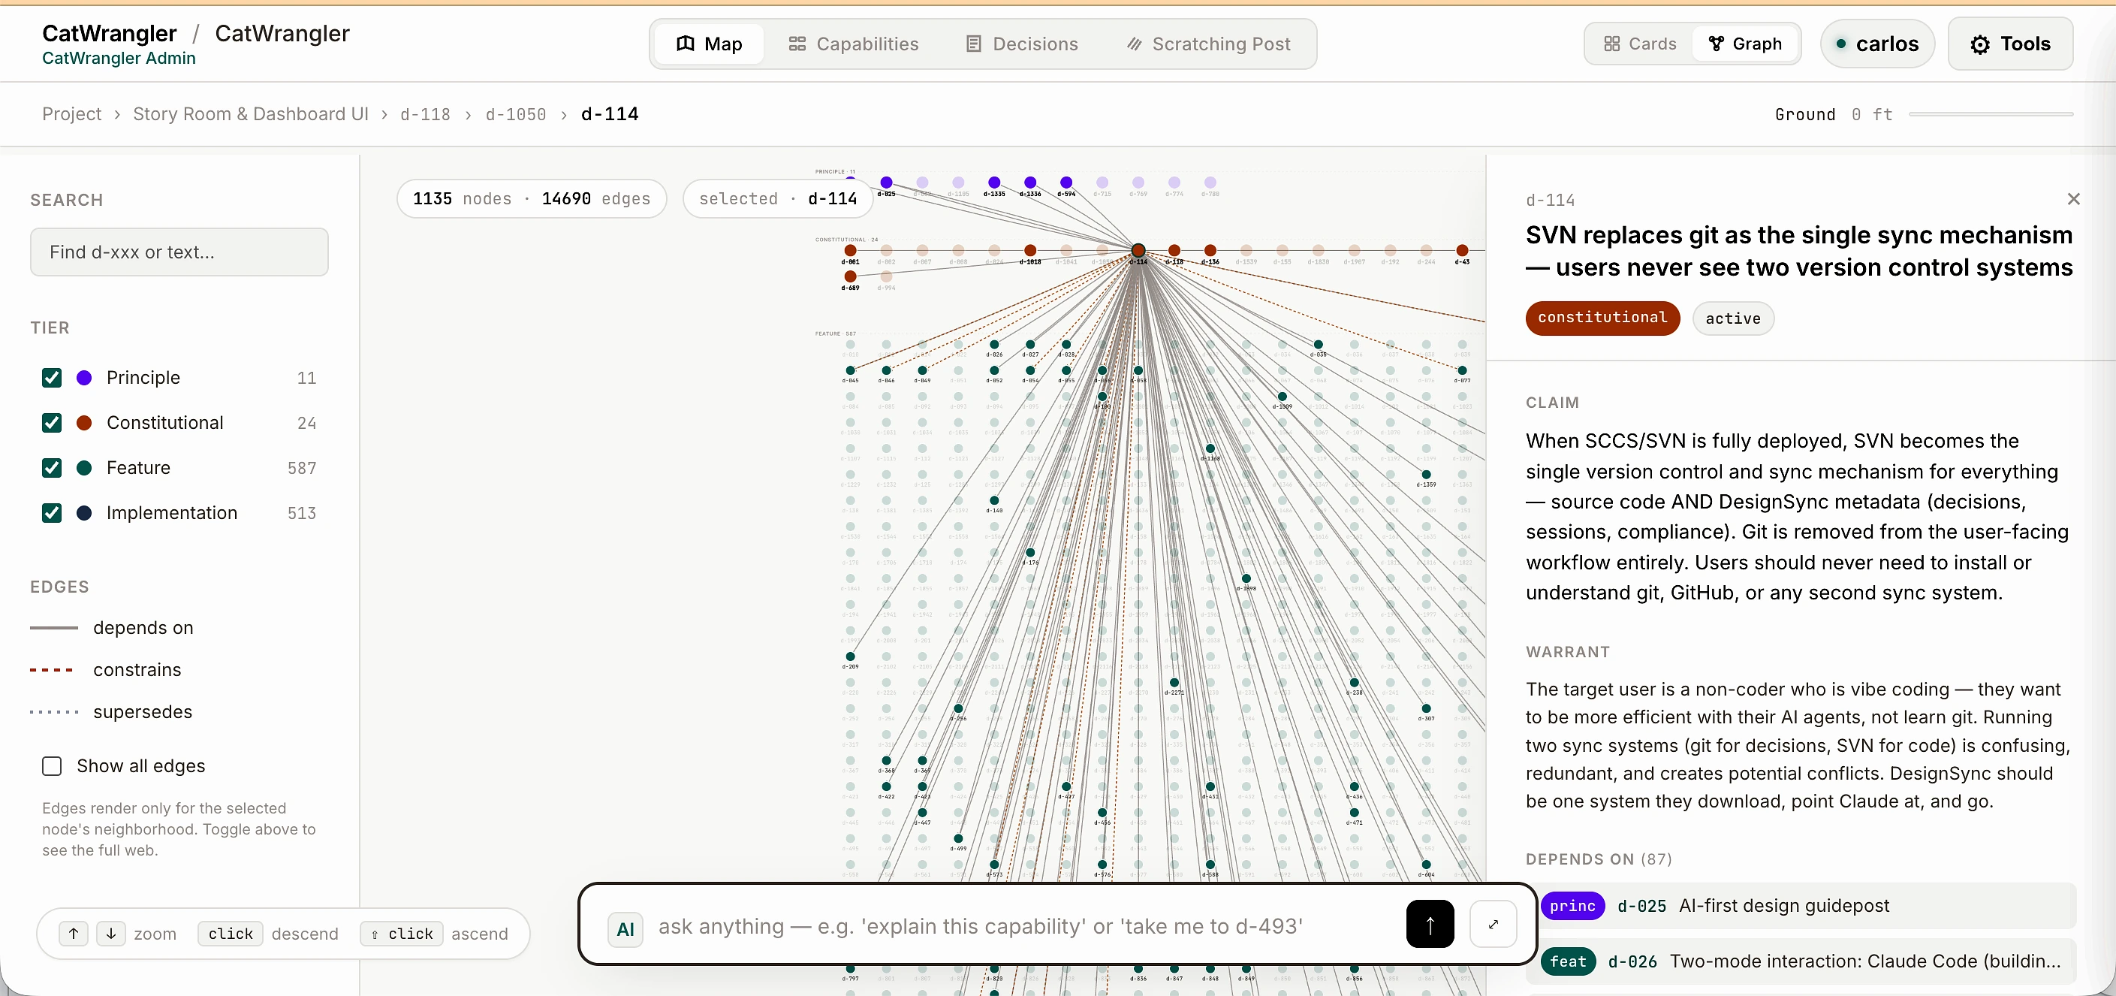Close the d-114 detail panel

[2073, 199]
